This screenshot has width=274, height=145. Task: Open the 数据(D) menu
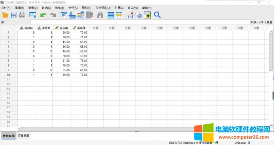click(x=46, y=8)
